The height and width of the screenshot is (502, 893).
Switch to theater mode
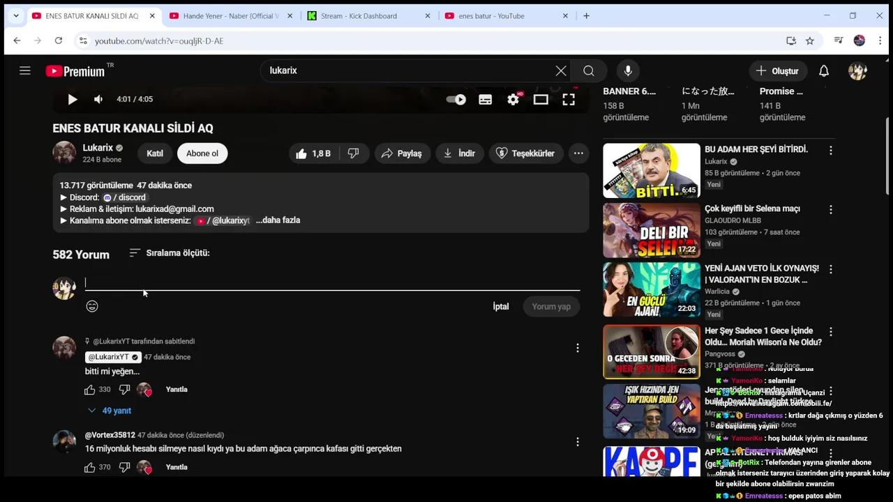pos(541,99)
